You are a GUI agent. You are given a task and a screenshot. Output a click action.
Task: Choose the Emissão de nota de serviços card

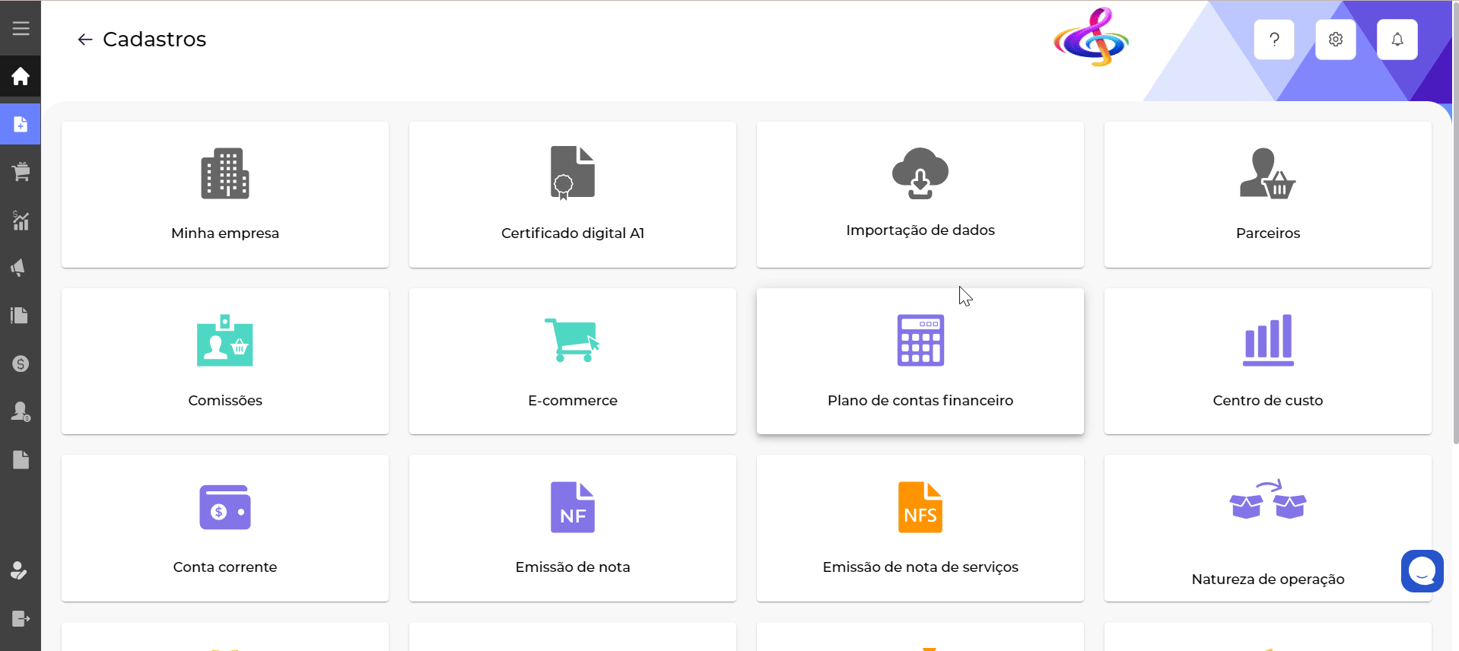[x=920, y=528]
